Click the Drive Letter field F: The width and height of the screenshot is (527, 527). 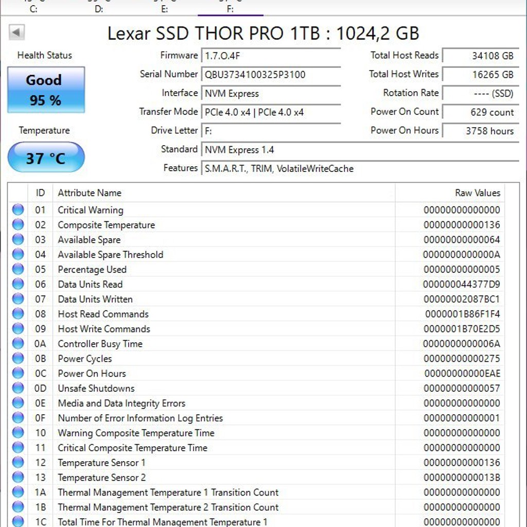[271, 131]
